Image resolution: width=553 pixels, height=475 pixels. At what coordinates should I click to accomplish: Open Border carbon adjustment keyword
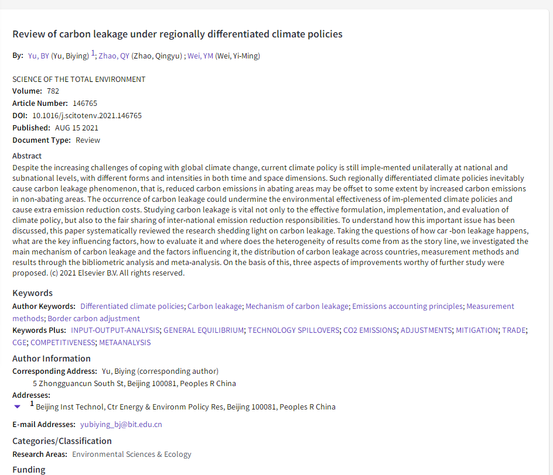tap(94, 319)
